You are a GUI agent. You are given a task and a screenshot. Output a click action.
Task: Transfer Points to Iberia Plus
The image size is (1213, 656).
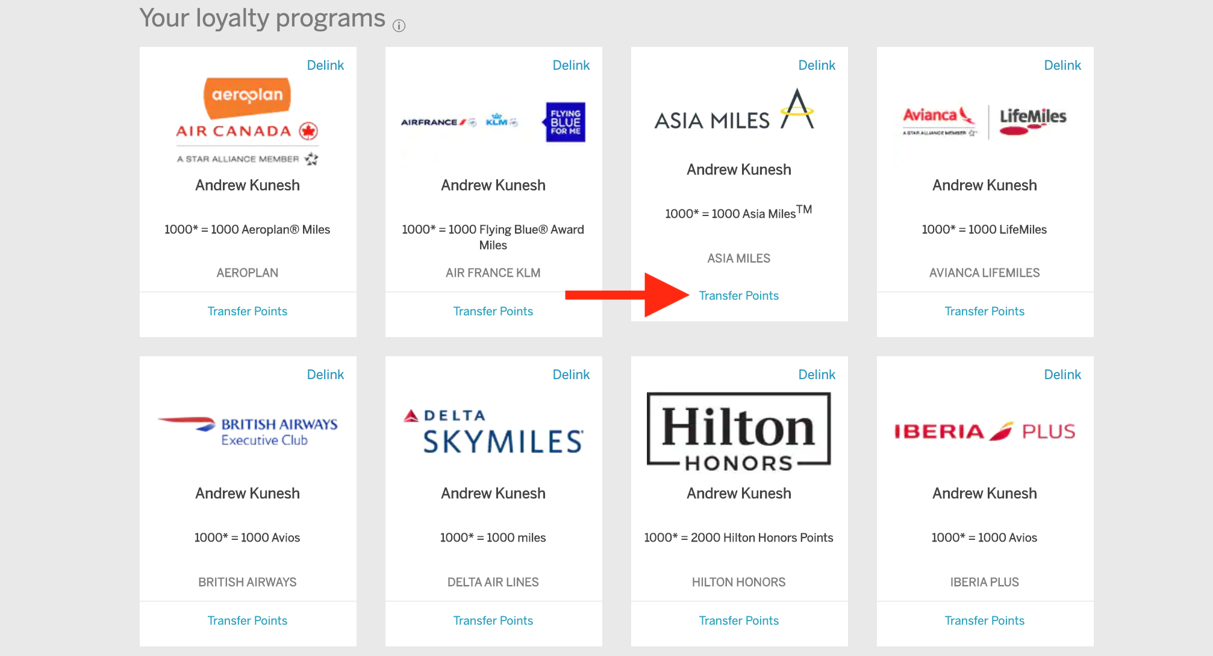coord(985,620)
